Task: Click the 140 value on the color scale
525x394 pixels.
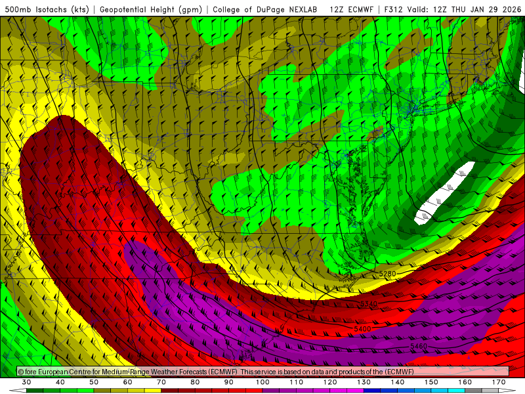Action: (x=398, y=382)
